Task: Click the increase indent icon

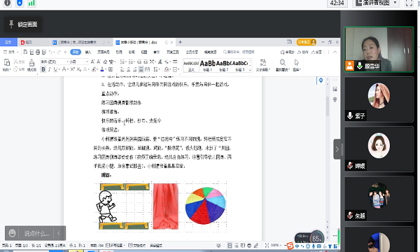Action: click(146, 62)
